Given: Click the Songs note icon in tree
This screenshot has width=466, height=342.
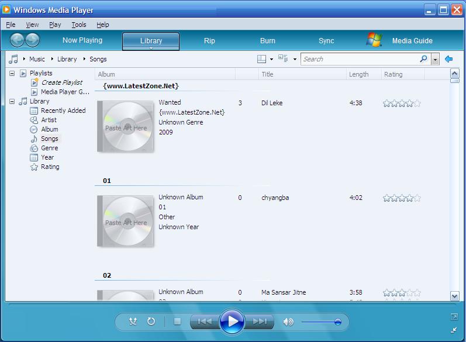Looking at the screenshot, I should pos(34,139).
